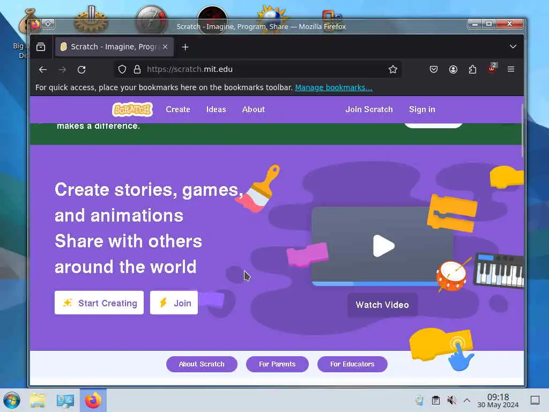Image resolution: width=549 pixels, height=412 pixels.
Task: Click Firefox icon in taskbar
Action: pyautogui.click(x=93, y=400)
